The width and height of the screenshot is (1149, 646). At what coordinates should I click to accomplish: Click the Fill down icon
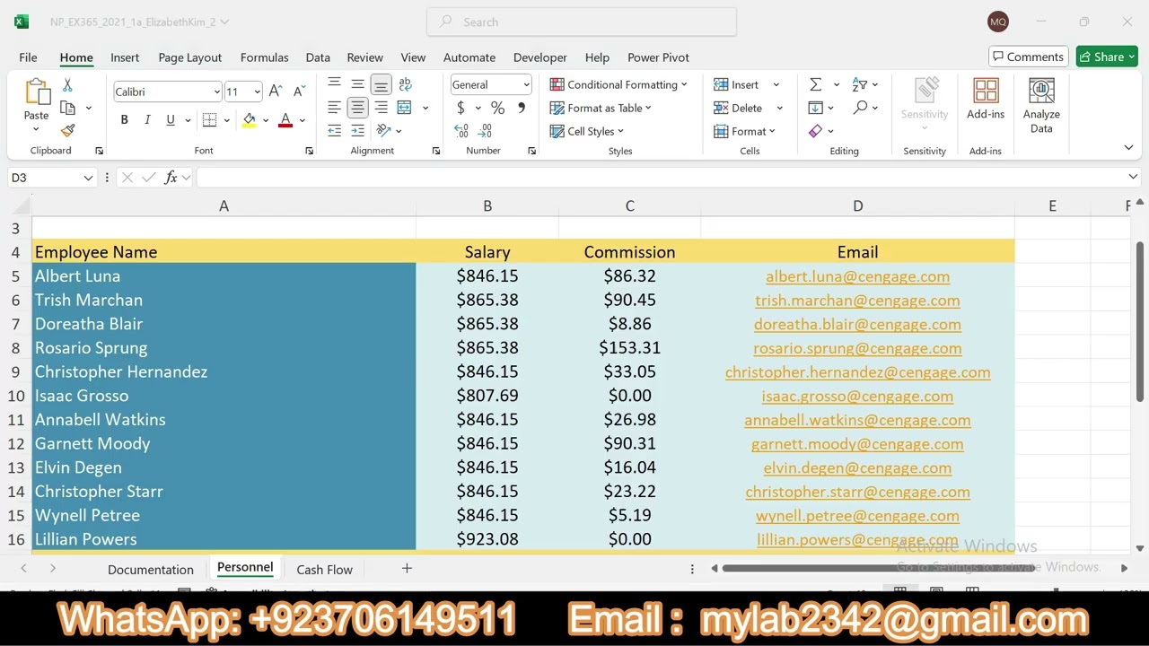815,108
